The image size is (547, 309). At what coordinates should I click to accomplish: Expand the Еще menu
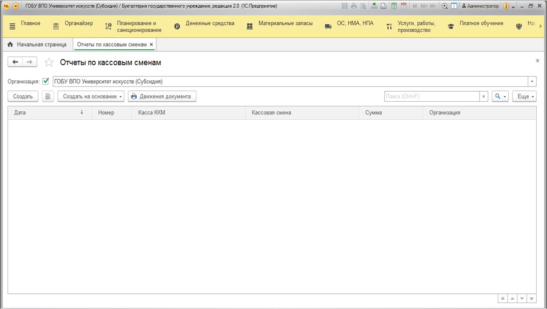(x=524, y=96)
